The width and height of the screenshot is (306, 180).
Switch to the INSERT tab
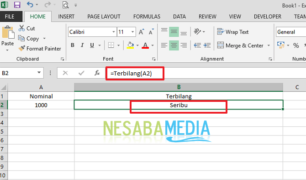pyautogui.click(x=66, y=16)
